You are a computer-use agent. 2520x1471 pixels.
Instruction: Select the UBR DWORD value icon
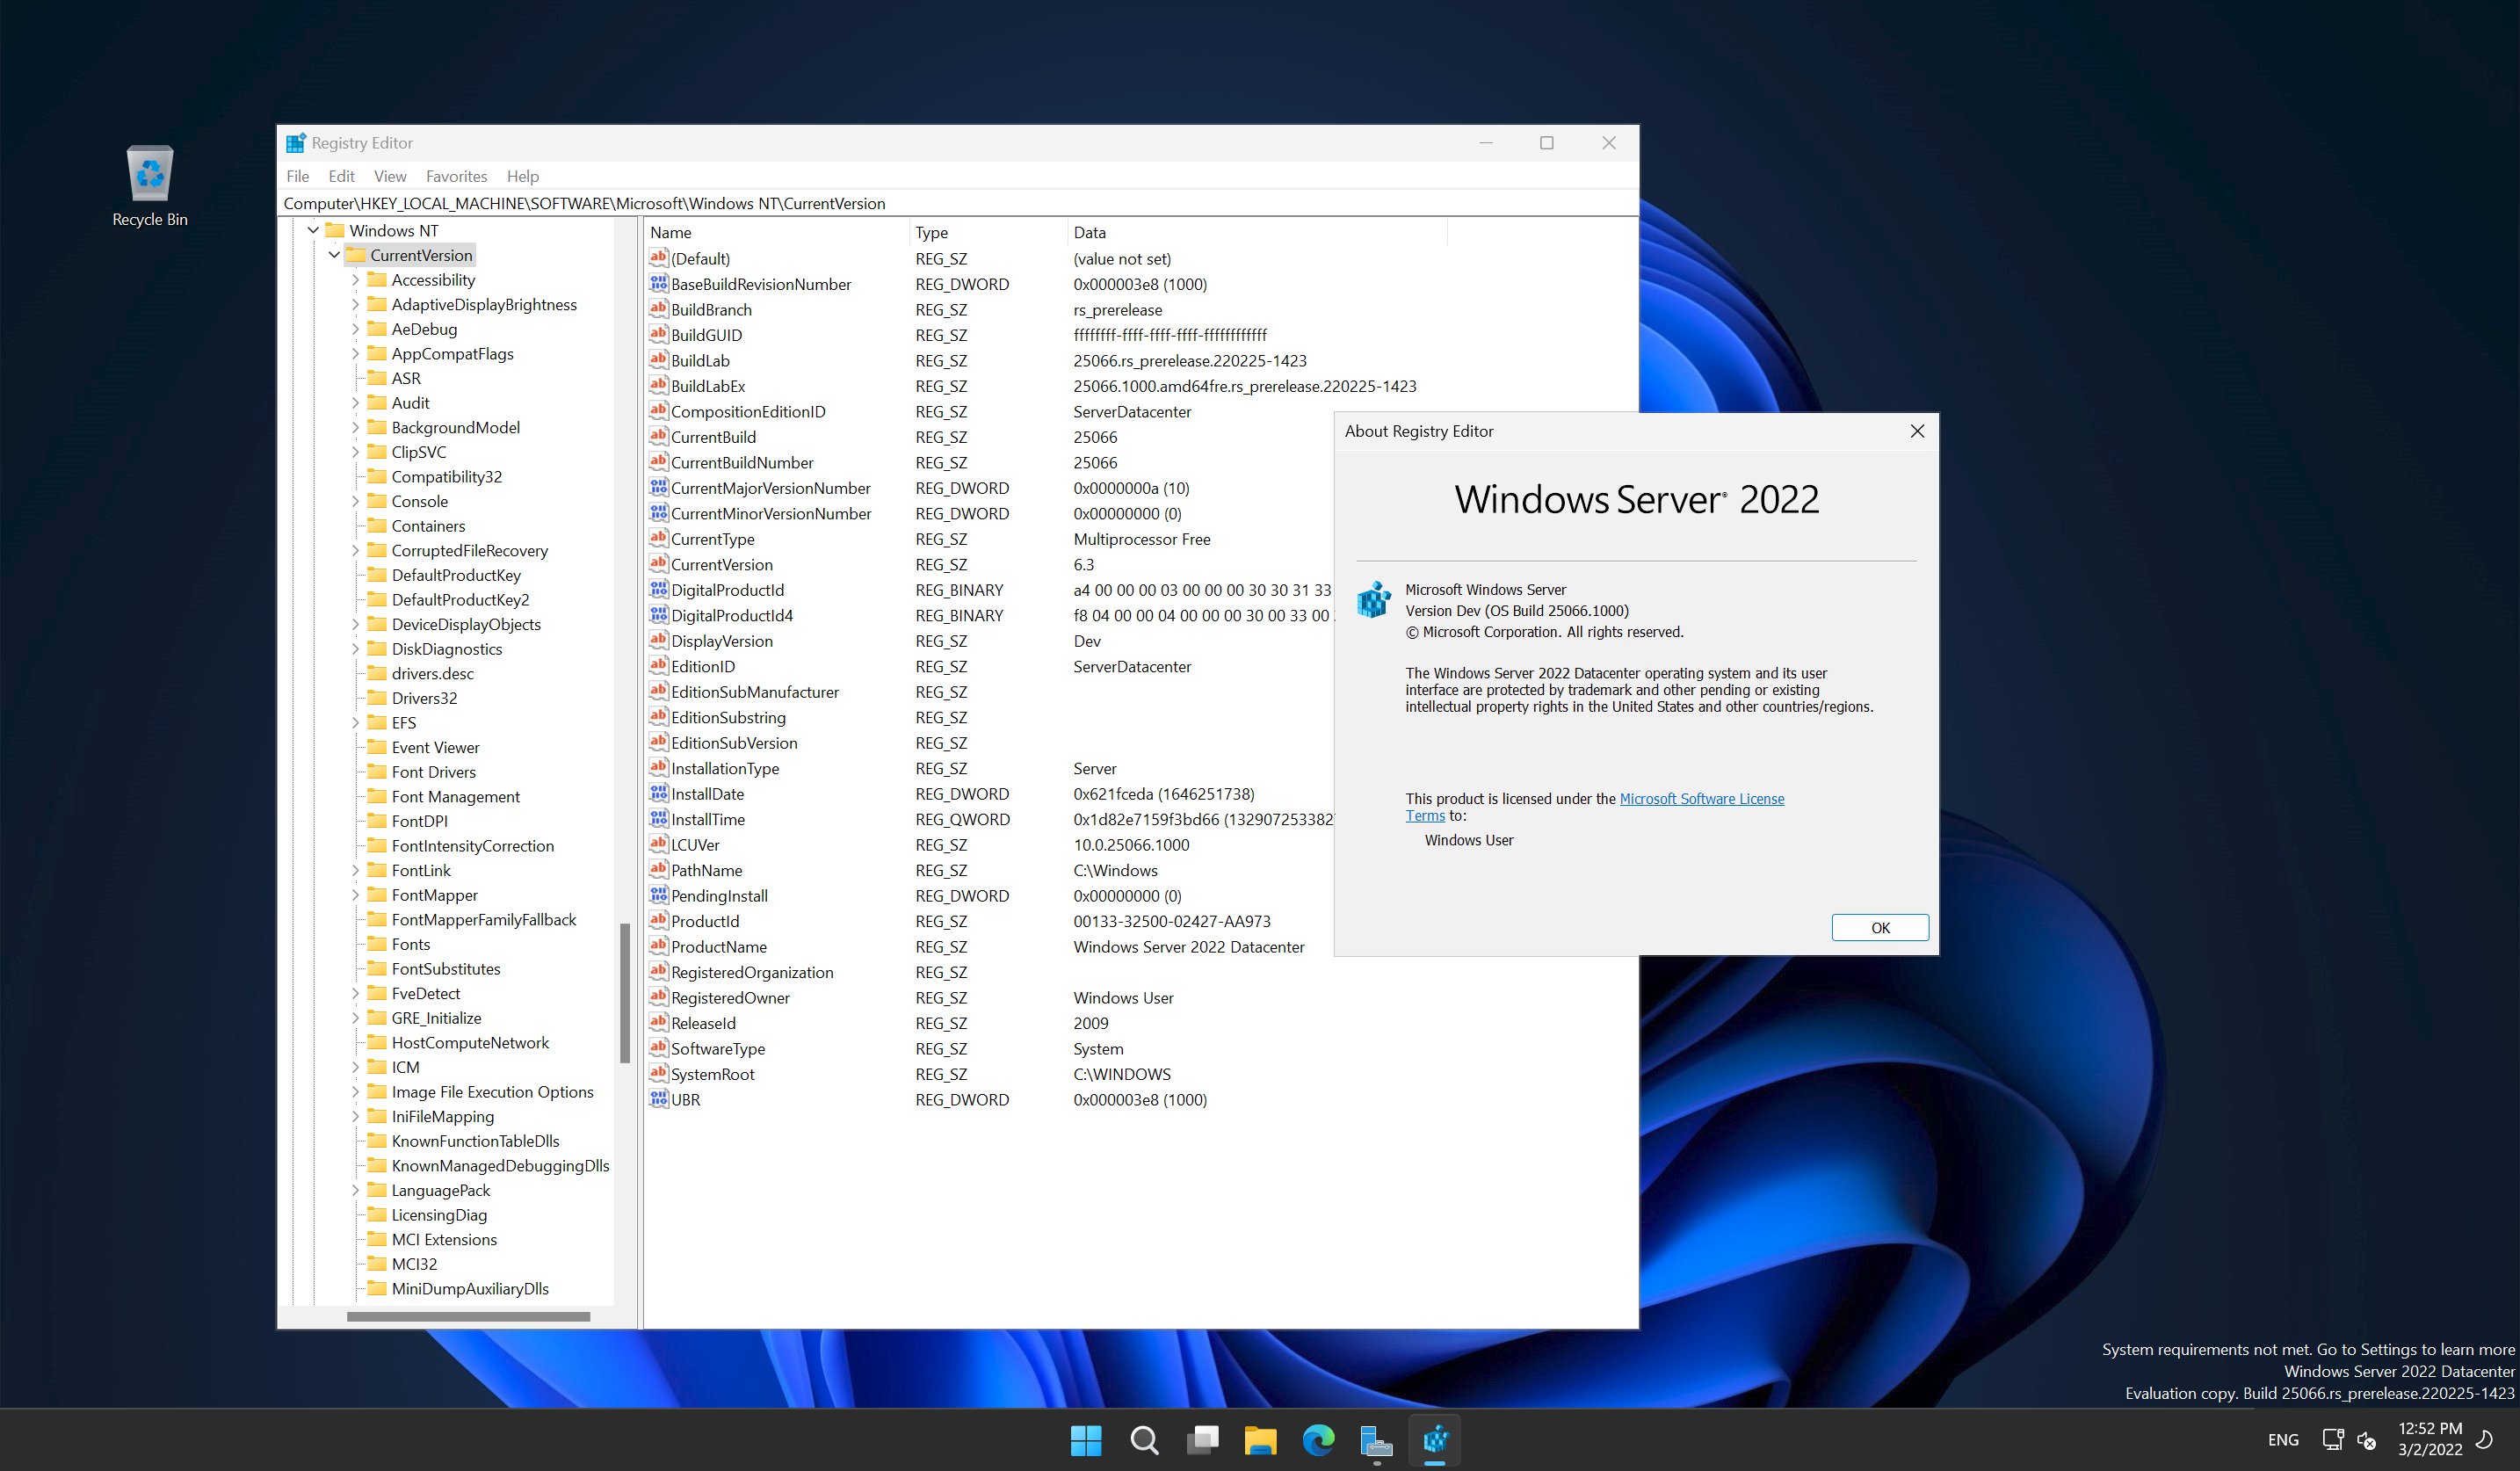point(658,1099)
